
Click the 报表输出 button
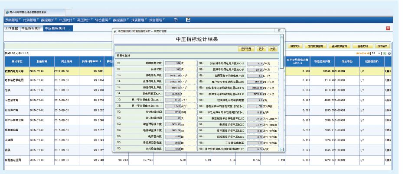click(382, 45)
